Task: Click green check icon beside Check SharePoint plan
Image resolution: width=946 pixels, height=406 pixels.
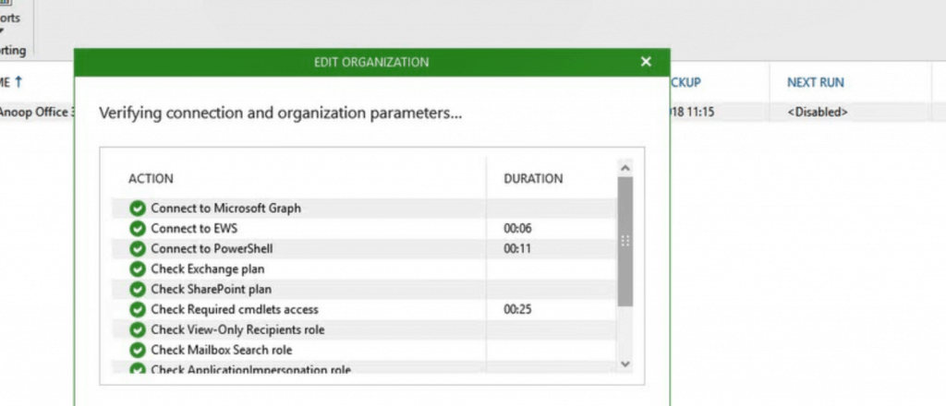Action: tap(138, 289)
